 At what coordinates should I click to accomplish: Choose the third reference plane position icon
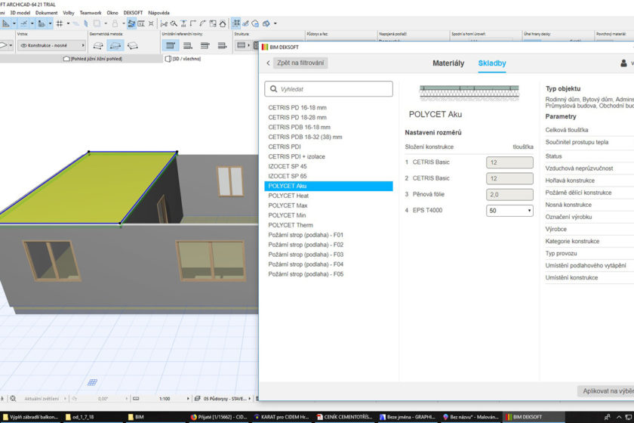coord(205,45)
